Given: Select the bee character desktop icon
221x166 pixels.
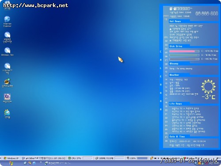Looking at the screenshot, I should [7, 83].
